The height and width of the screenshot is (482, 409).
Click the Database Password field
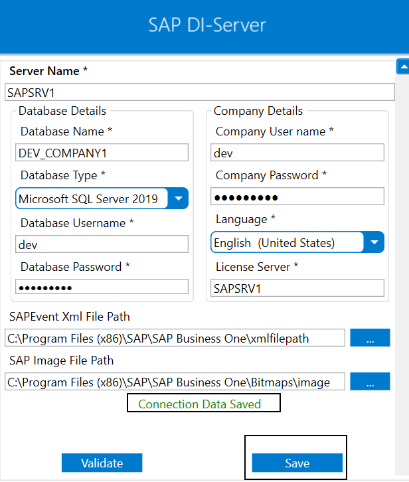pos(102,287)
